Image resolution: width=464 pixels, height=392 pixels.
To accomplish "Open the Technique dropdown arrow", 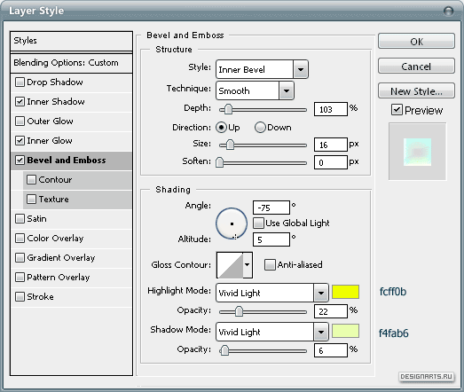I will tap(287, 90).
